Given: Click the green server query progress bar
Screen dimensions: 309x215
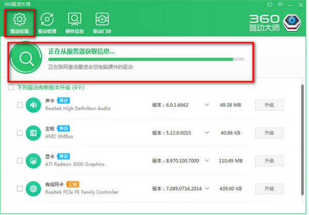Looking at the screenshot, I should pos(144,60).
